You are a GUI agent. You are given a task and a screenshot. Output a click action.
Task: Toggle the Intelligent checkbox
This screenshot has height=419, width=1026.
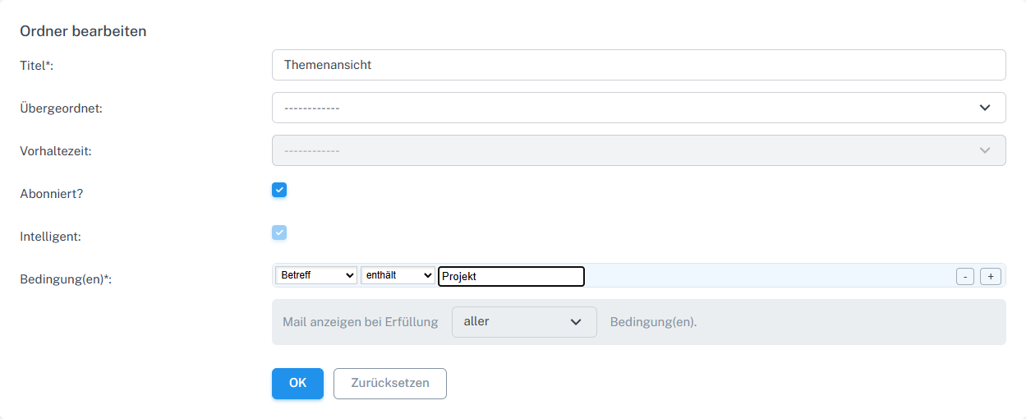[279, 233]
